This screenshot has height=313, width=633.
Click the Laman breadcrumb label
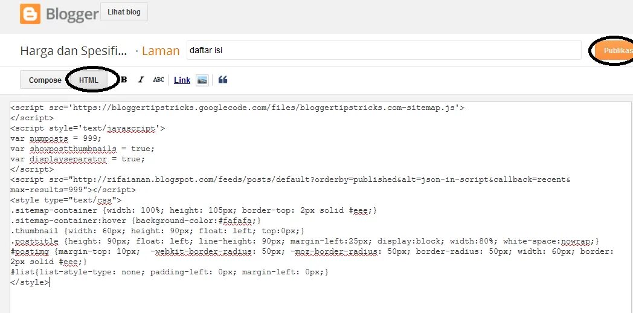(x=161, y=51)
